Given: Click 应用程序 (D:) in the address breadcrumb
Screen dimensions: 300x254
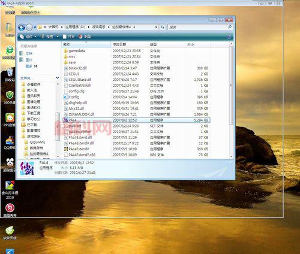Looking at the screenshot, I should pyautogui.click(x=76, y=27).
